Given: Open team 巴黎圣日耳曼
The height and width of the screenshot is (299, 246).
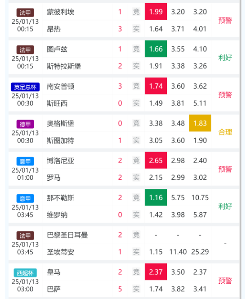Looking at the screenshot, I should [x=67, y=235].
